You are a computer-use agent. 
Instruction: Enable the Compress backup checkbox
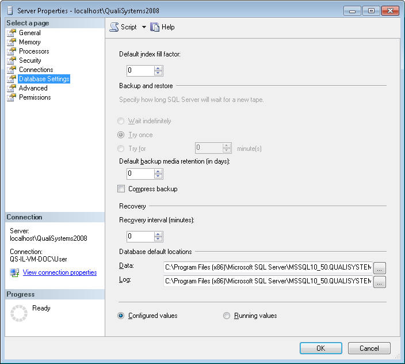point(121,189)
